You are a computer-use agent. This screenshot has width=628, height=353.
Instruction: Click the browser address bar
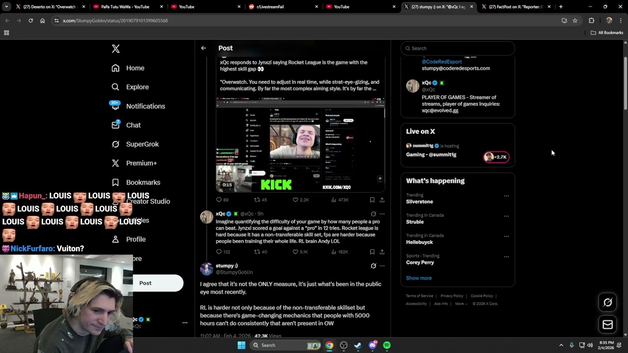click(x=309, y=21)
